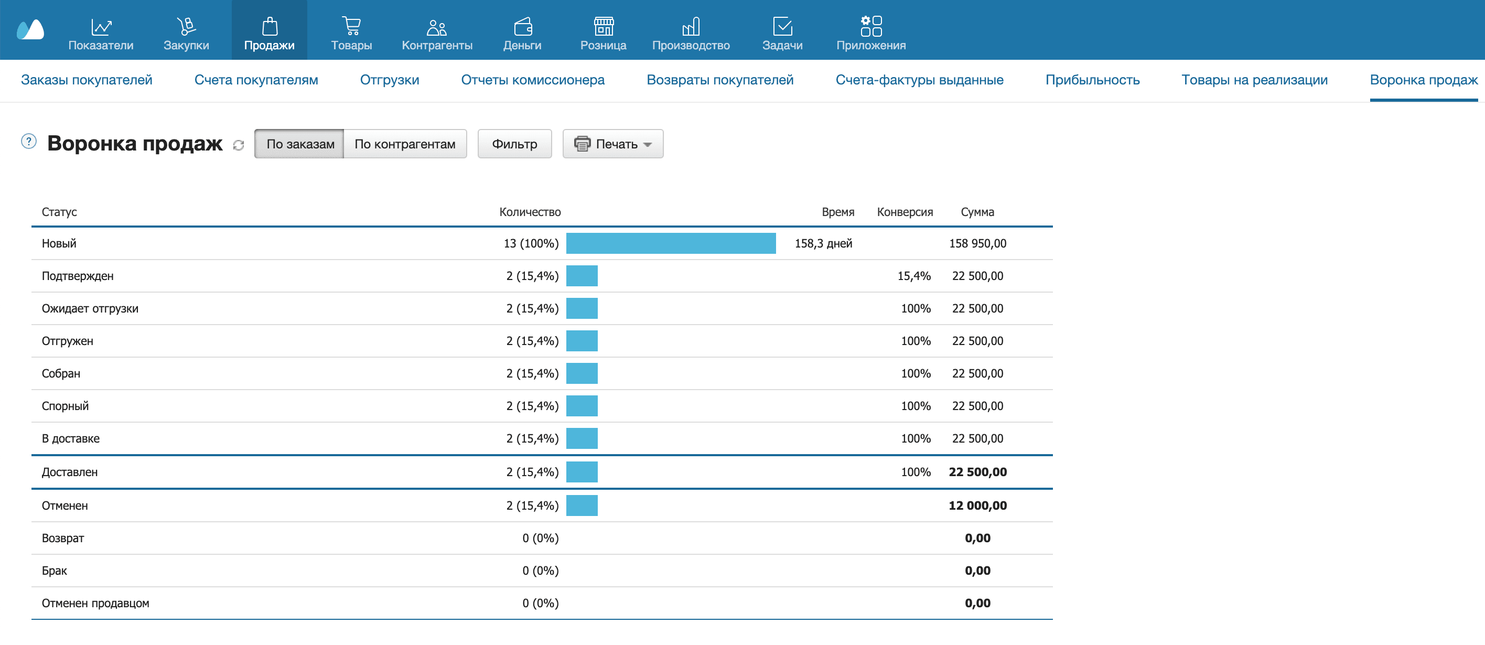Expand the Печать dropdown menu

613,144
